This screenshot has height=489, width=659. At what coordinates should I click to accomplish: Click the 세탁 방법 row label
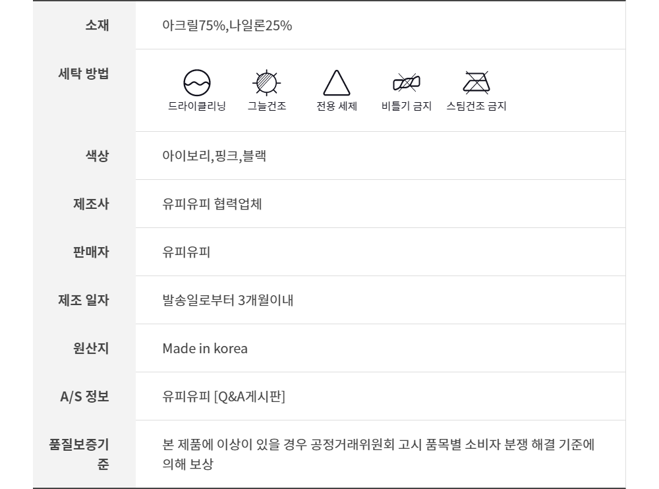pyautogui.click(x=84, y=73)
